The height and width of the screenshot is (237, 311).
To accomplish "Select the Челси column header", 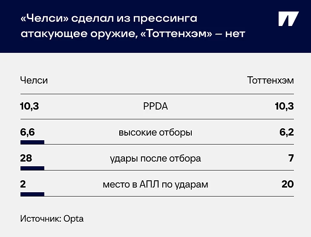I will pyautogui.click(x=34, y=81).
